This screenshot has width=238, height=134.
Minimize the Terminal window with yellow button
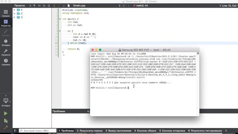96,50
